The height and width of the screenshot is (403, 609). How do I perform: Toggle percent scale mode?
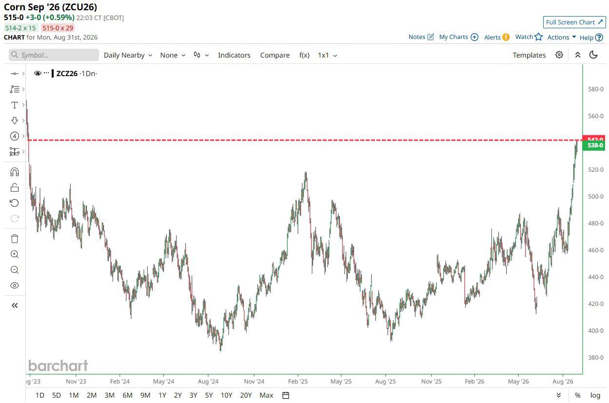(578, 395)
